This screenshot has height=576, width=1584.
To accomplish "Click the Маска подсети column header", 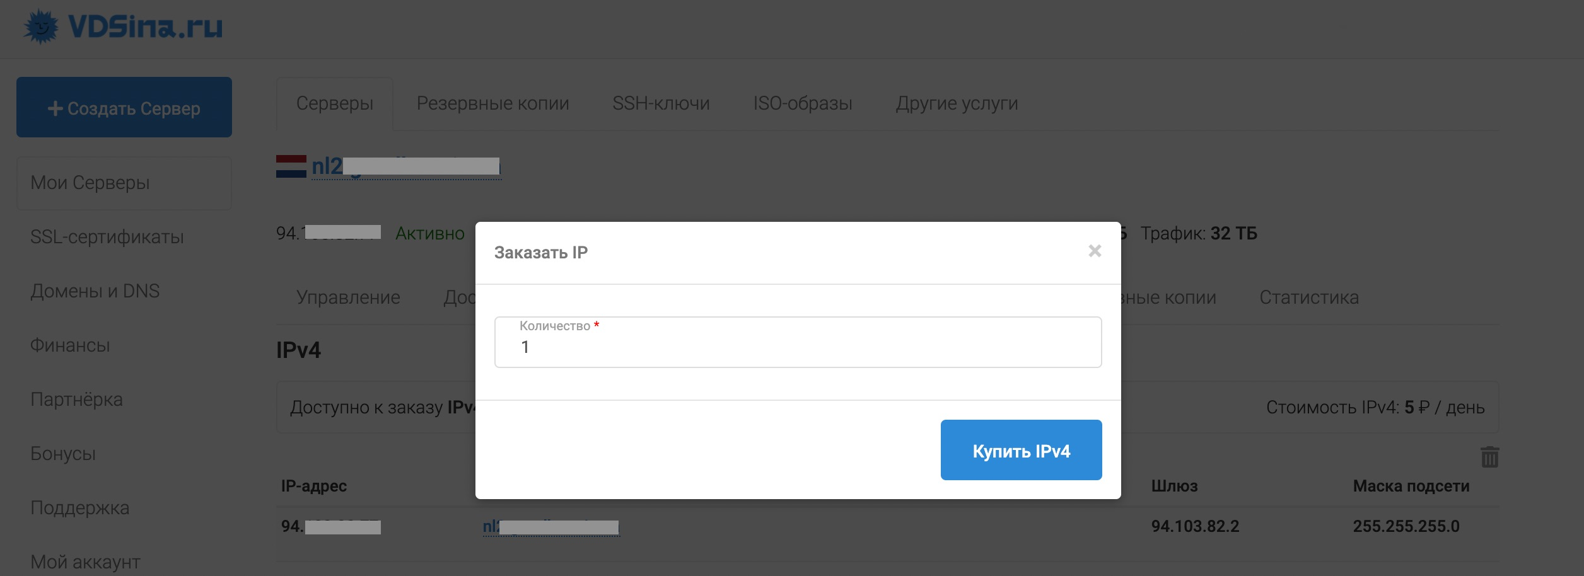I will tap(1411, 486).
